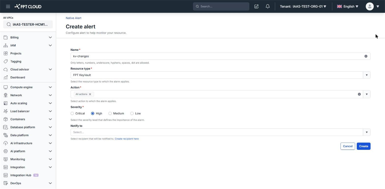This screenshot has height=189, width=385.
Task: Click the Create button
Action: click(363, 146)
